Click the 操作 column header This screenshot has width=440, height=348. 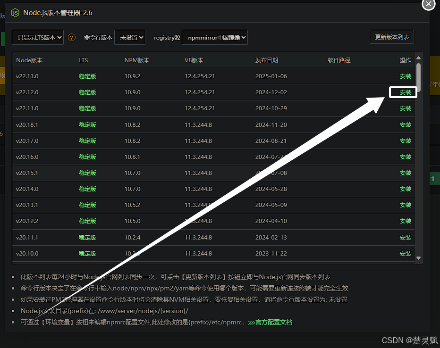click(x=405, y=60)
